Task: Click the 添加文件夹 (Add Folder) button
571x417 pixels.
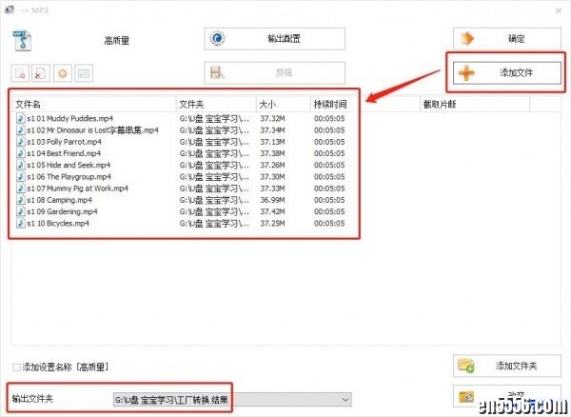Action: pyautogui.click(x=503, y=366)
